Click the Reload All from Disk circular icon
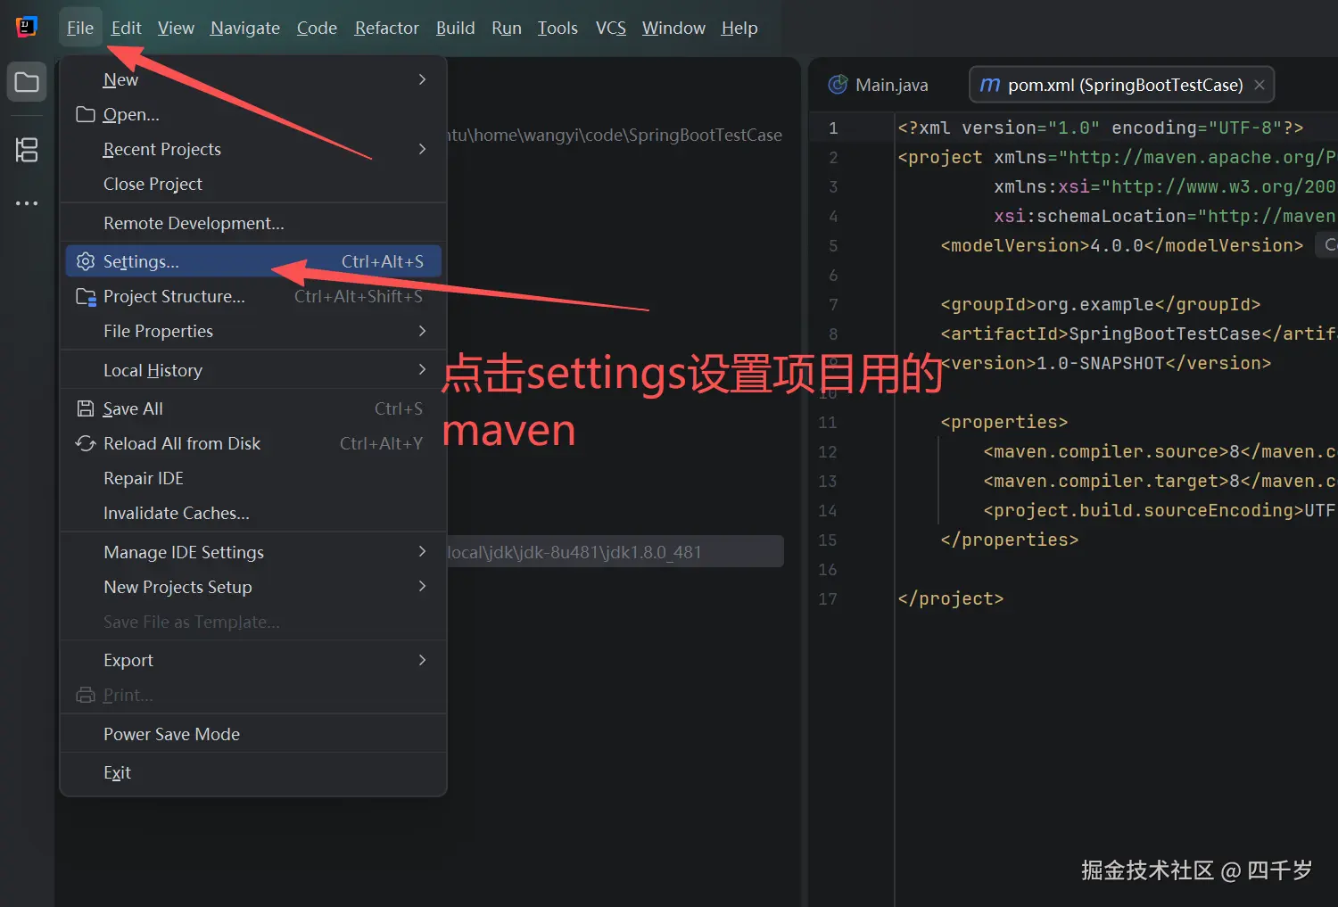This screenshot has height=907, width=1338. (x=85, y=442)
